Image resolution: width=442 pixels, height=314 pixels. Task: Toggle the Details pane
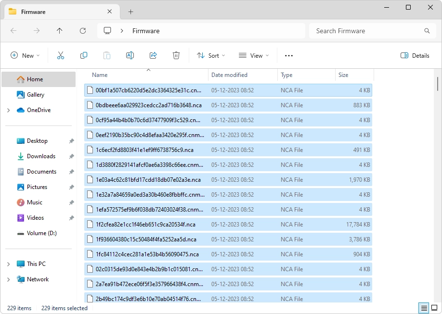pos(415,56)
